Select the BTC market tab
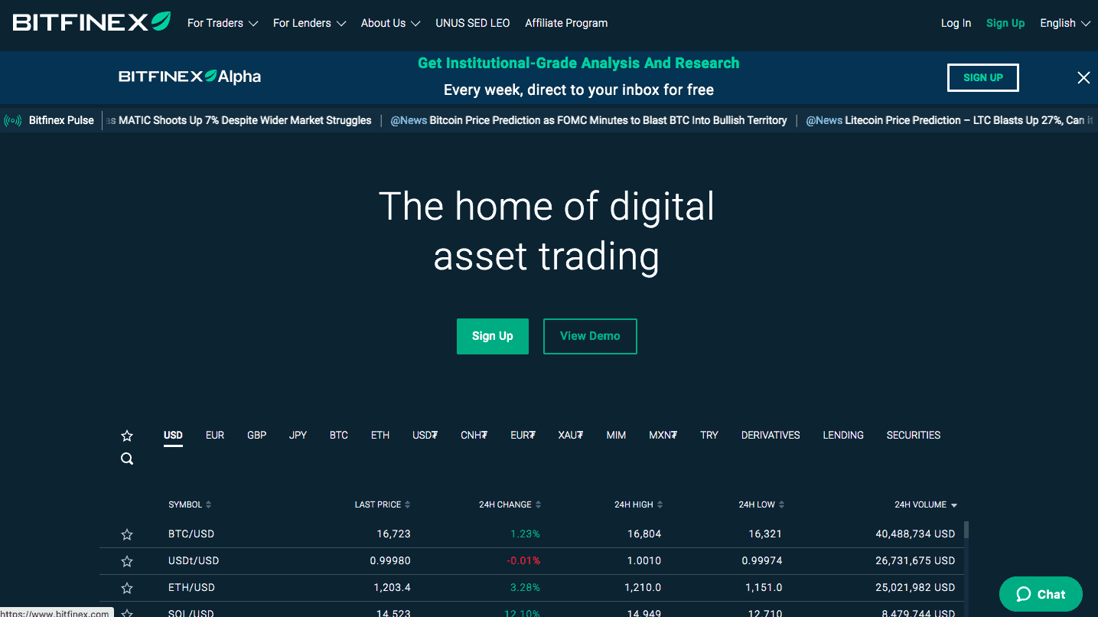This screenshot has height=617, width=1098. tap(339, 435)
